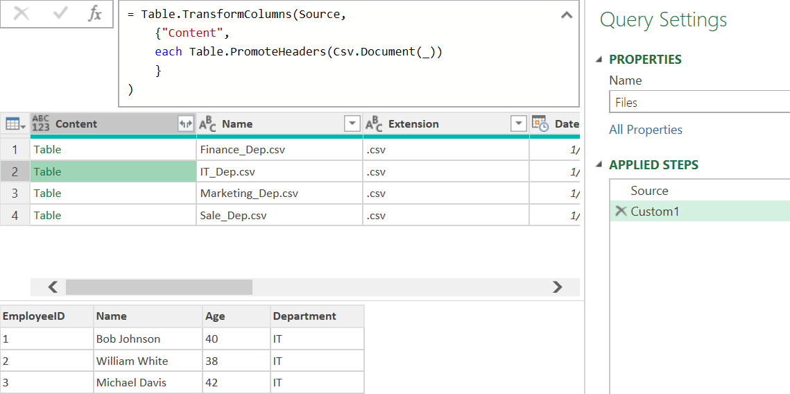The image size is (790, 394).
Task: Select the Source applied step
Action: click(x=700, y=191)
